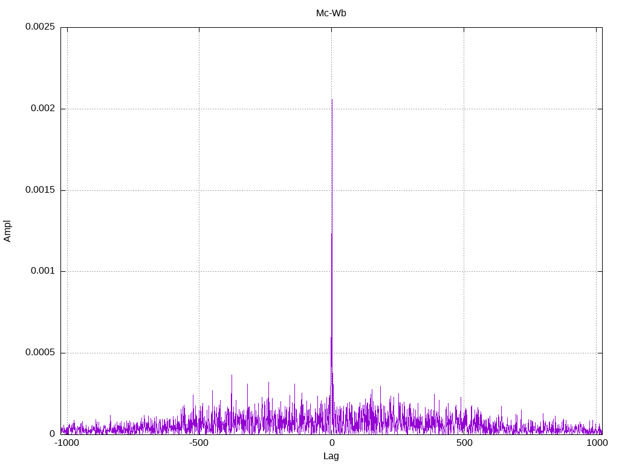Click the 1000 x-axis tick label
This screenshot has width=619, height=464.
[x=596, y=443]
